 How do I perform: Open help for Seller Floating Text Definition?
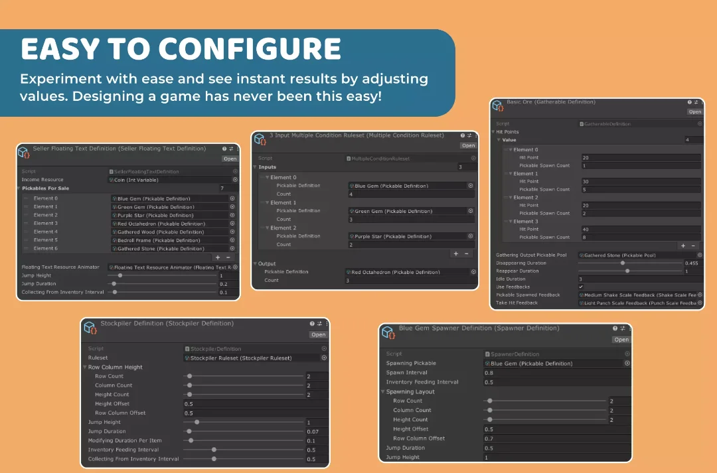click(224, 149)
